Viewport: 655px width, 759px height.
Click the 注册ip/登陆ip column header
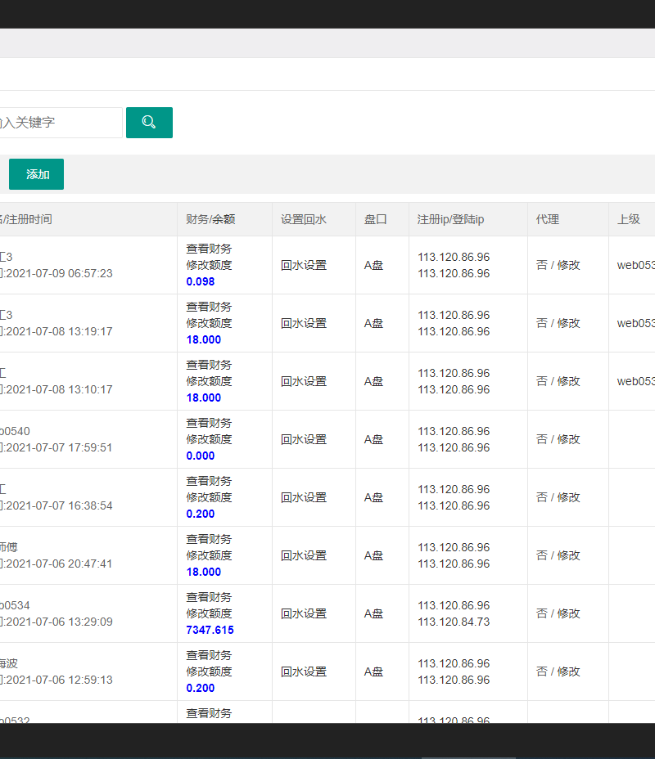(x=450, y=219)
